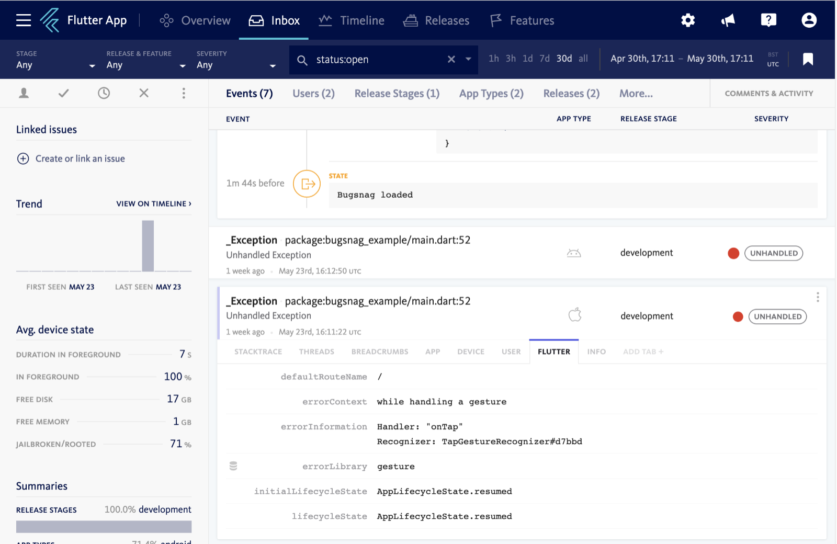The width and height of the screenshot is (837, 544).
Task: Assign error using the person icon
Action: (24, 93)
